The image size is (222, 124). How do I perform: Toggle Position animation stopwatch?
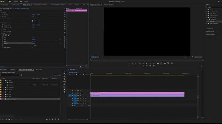pos(3,14)
